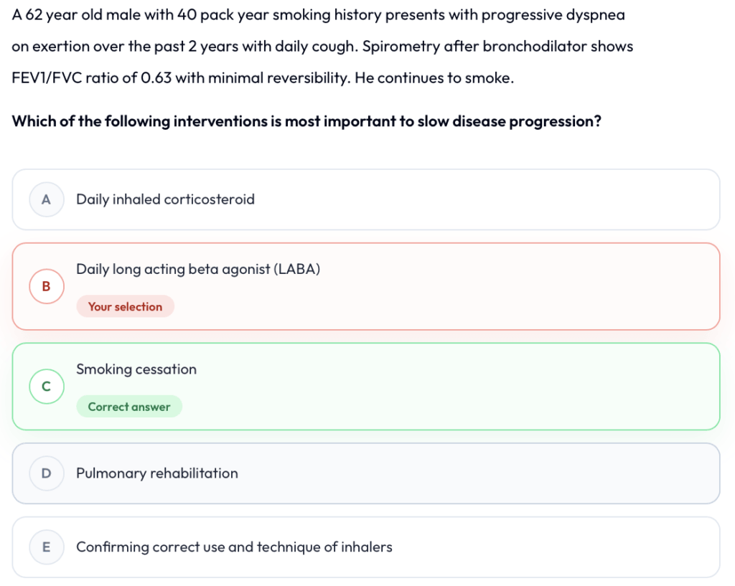Click empty area of green answer card C
The width and height of the screenshot is (735, 586).
tap(469, 387)
